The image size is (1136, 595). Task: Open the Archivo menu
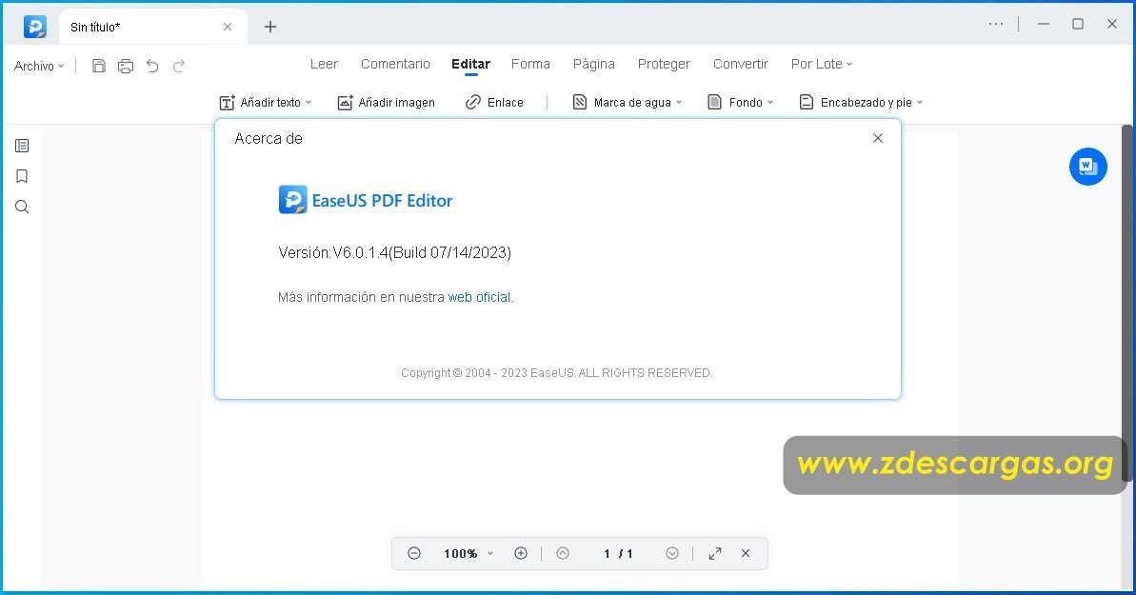[x=38, y=66]
